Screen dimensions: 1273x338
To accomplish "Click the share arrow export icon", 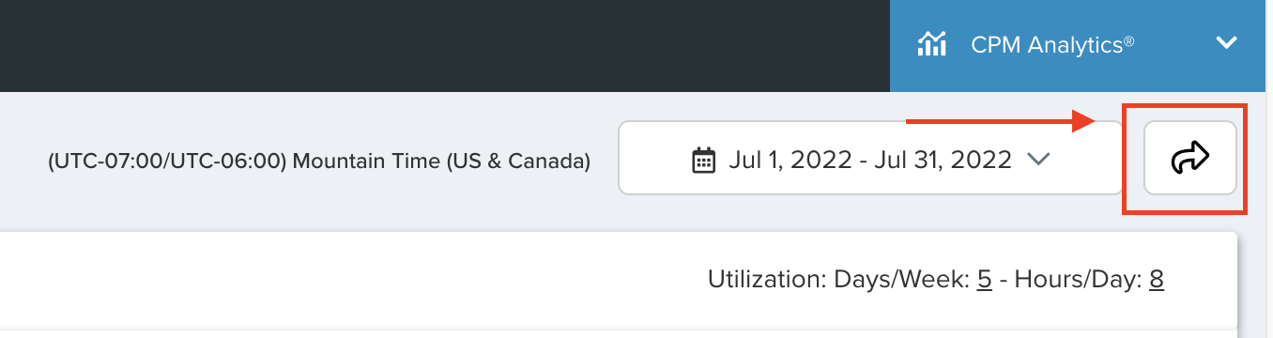I will click(x=1189, y=159).
